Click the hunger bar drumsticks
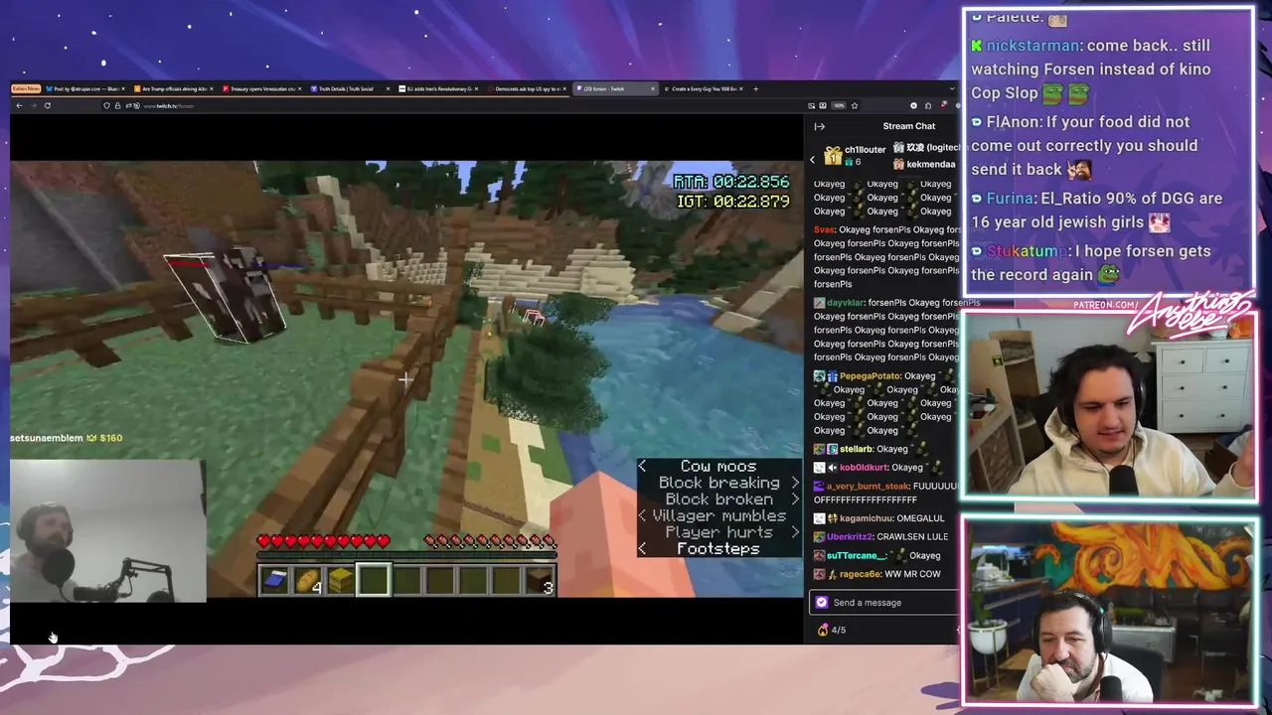 [490, 541]
